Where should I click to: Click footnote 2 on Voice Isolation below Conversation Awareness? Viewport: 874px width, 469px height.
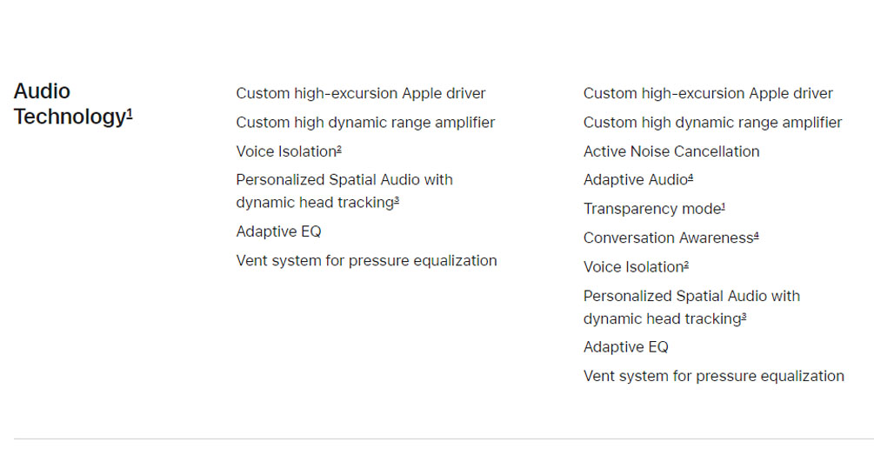686,265
